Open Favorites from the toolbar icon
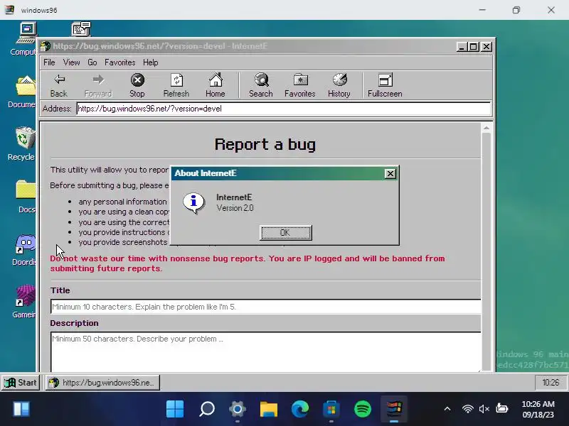 [300, 85]
